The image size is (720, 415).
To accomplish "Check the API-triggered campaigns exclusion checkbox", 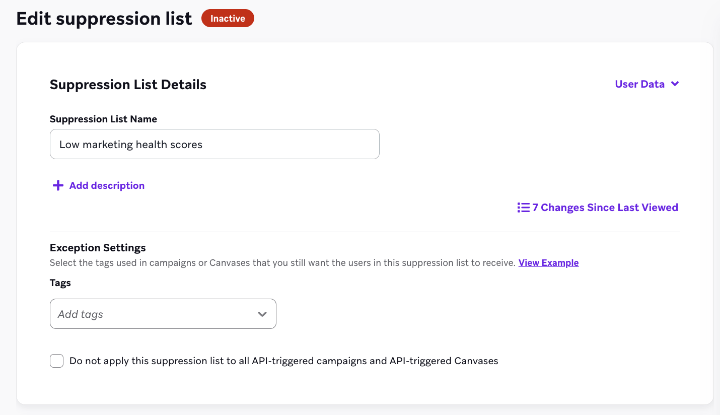I will [x=56, y=361].
